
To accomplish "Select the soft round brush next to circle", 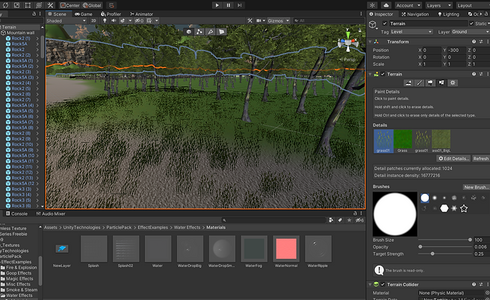I will point(435,198).
